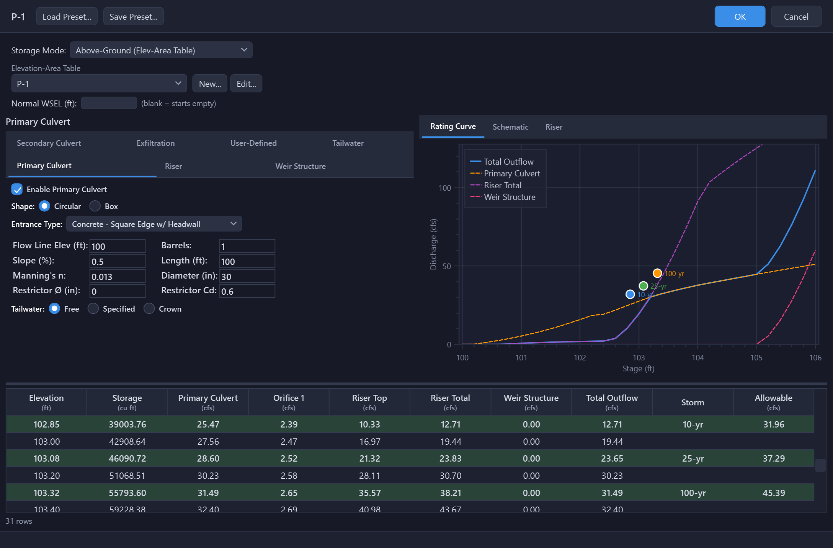The width and height of the screenshot is (833, 548).
Task: Click the green 25-yr marker on chart
Action: pos(643,286)
